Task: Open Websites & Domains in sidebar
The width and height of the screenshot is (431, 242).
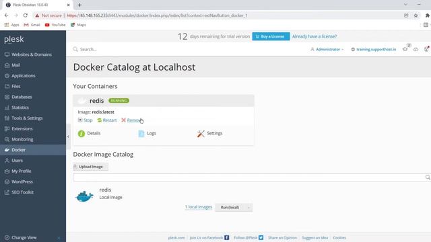Action: [x=28, y=54]
